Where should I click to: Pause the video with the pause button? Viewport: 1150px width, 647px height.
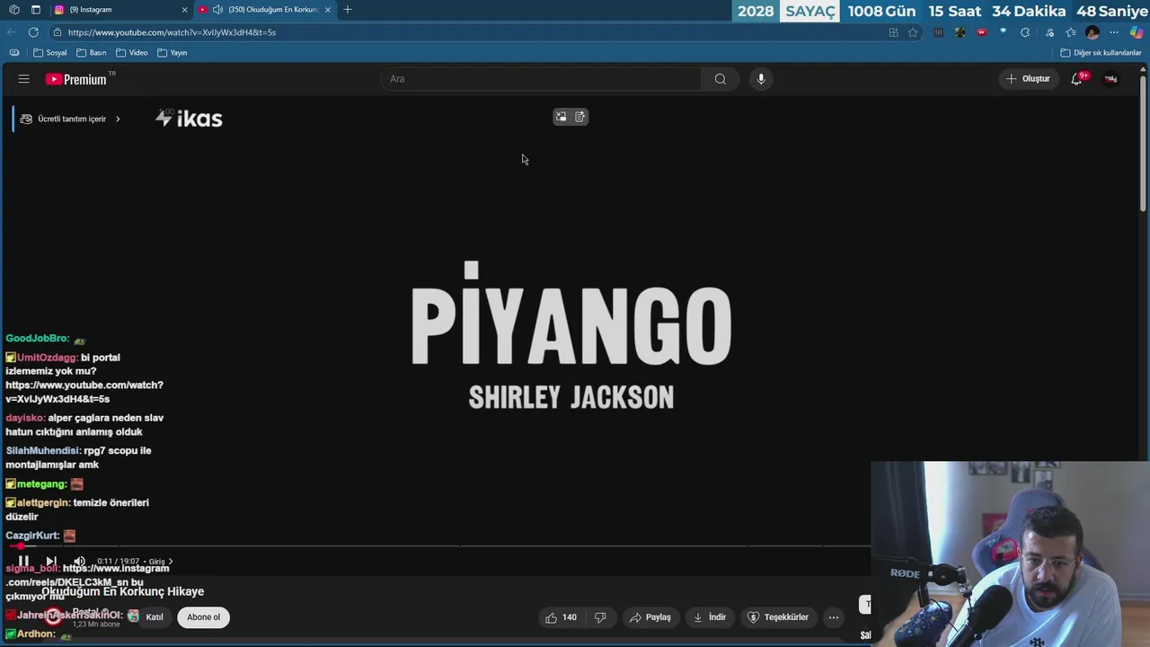pos(24,561)
